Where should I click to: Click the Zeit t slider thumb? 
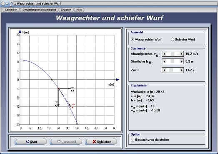pyautogui.click(x=171, y=70)
